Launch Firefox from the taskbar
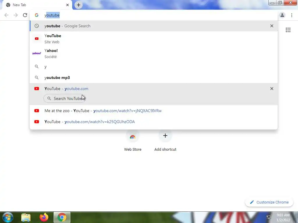The image size is (298, 223). (x=44, y=217)
